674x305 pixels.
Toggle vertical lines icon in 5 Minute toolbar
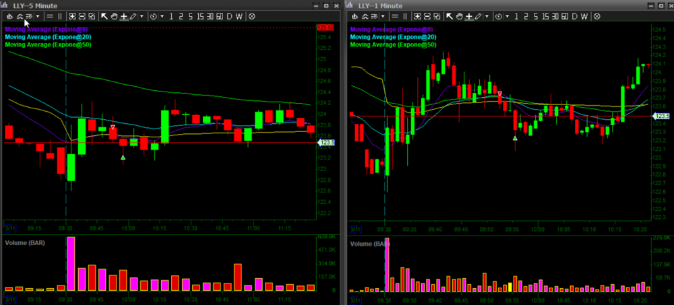click(59, 15)
